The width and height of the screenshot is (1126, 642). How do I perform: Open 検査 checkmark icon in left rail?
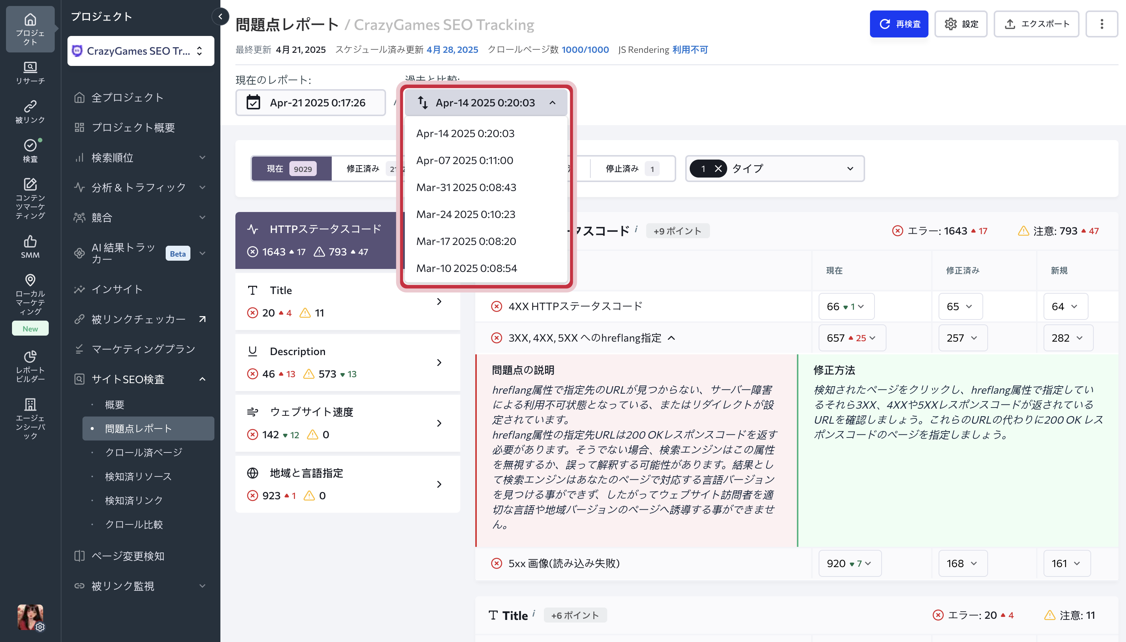click(x=30, y=150)
